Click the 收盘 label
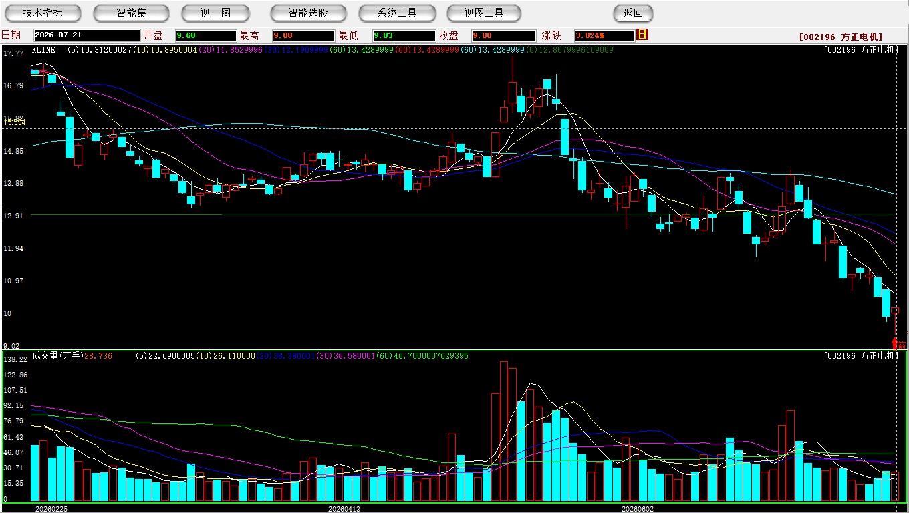The height and width of the screenshot is (513, 909). click(448, 35)
